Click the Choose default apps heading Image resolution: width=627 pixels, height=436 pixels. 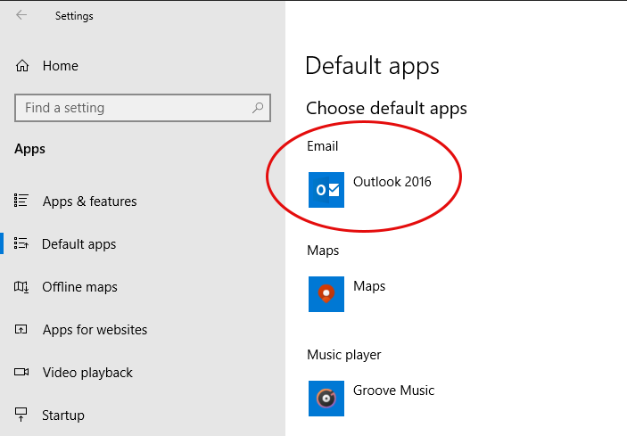(x=386, y=109)
